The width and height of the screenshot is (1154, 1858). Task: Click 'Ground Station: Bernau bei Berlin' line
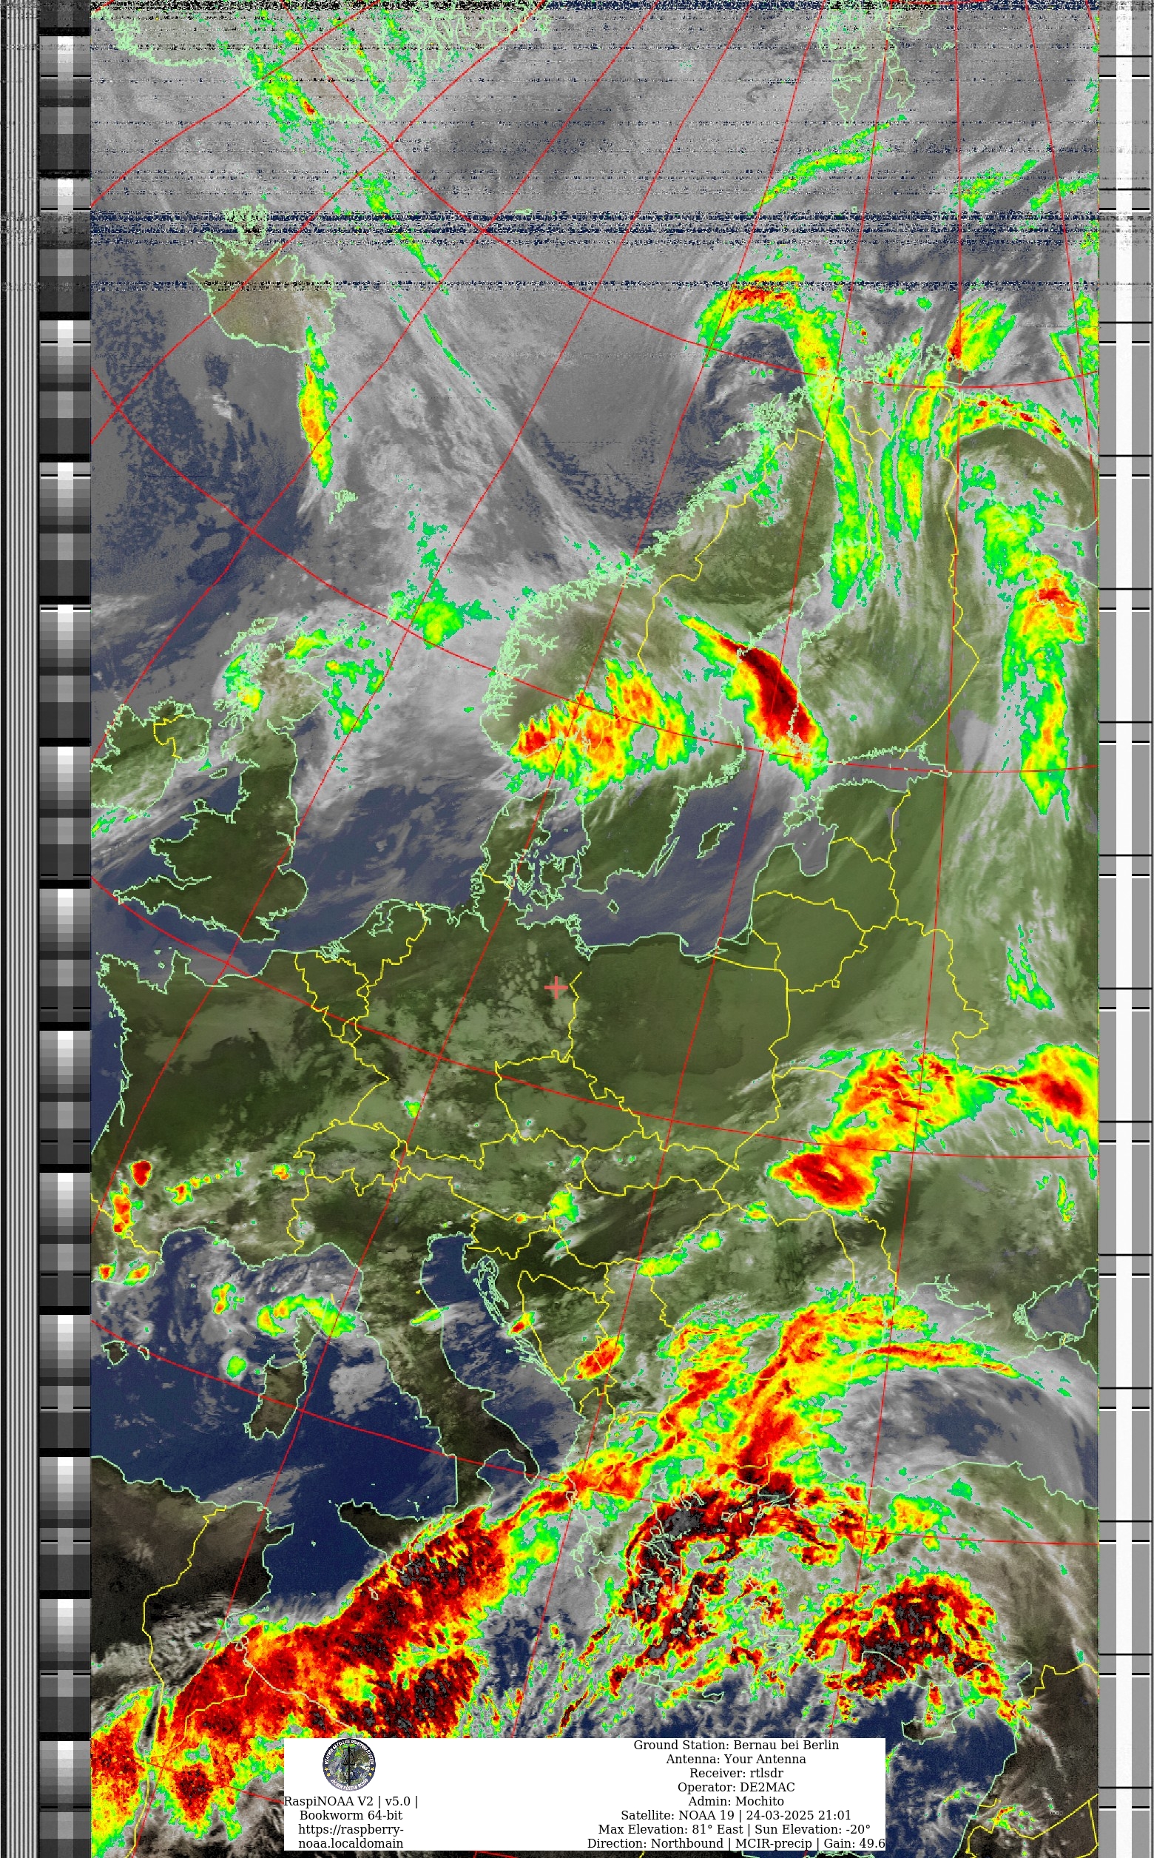point(736,1745)
